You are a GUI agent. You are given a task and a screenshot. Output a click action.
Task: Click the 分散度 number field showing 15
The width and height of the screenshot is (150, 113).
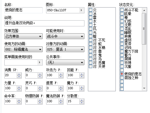point(73,101)
